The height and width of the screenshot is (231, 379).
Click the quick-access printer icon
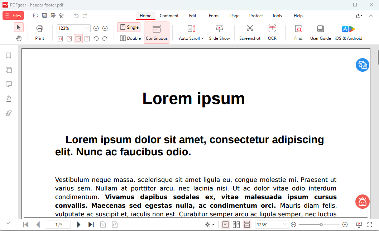coord(62,15)
